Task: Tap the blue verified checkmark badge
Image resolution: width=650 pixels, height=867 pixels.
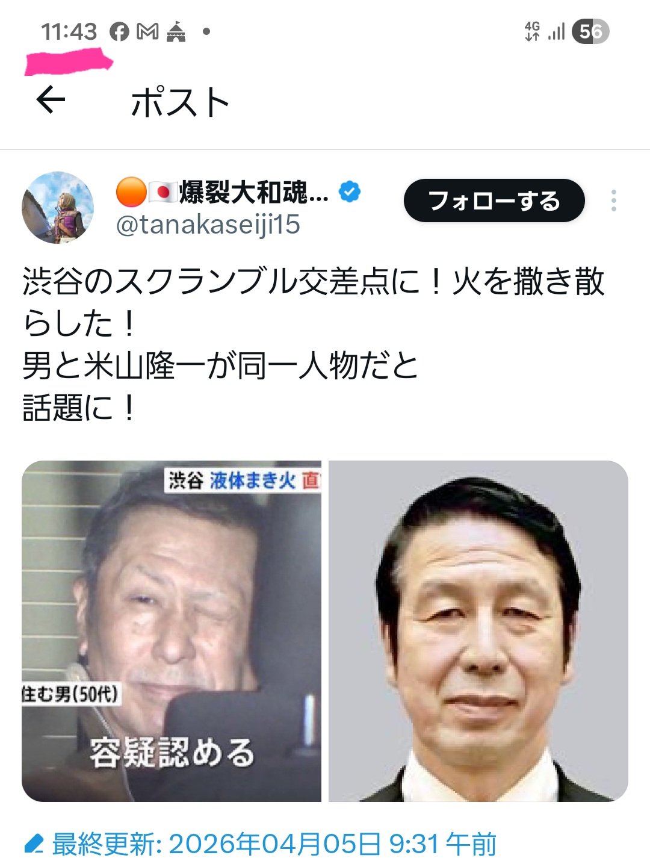Action: tap(350, 192)
